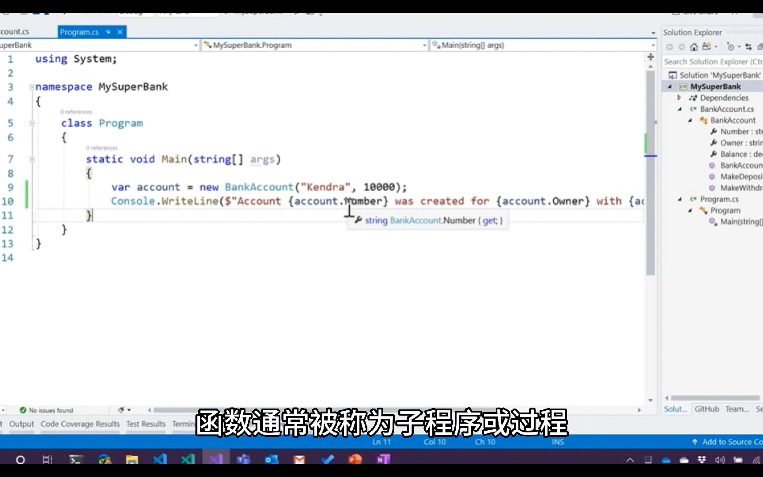The width and height of the screenshot is (763, 477).
Task: Click the Number property icon under BankAccount
Action: pyautogui.click(x=714, y=131)
